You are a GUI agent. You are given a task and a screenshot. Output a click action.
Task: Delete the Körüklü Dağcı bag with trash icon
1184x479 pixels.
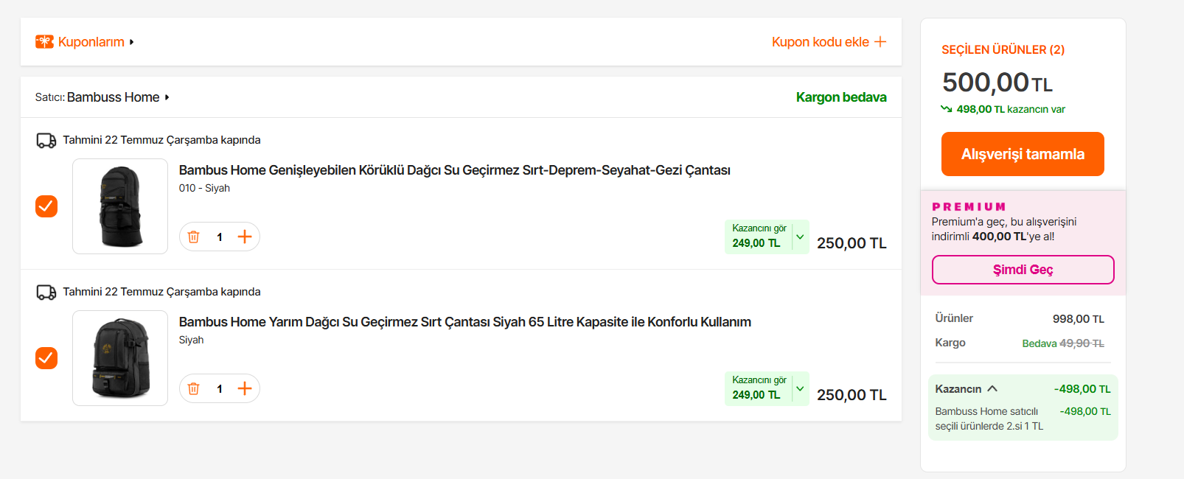click(193, 237)
